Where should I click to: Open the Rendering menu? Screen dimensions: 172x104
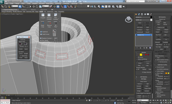pos(58,3)
